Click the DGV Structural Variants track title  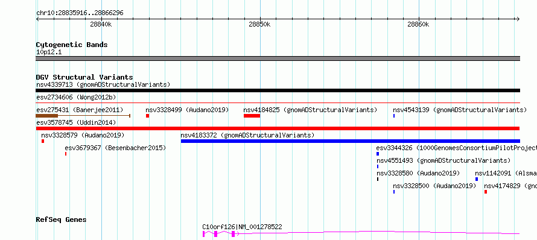[x=84, y=77]
